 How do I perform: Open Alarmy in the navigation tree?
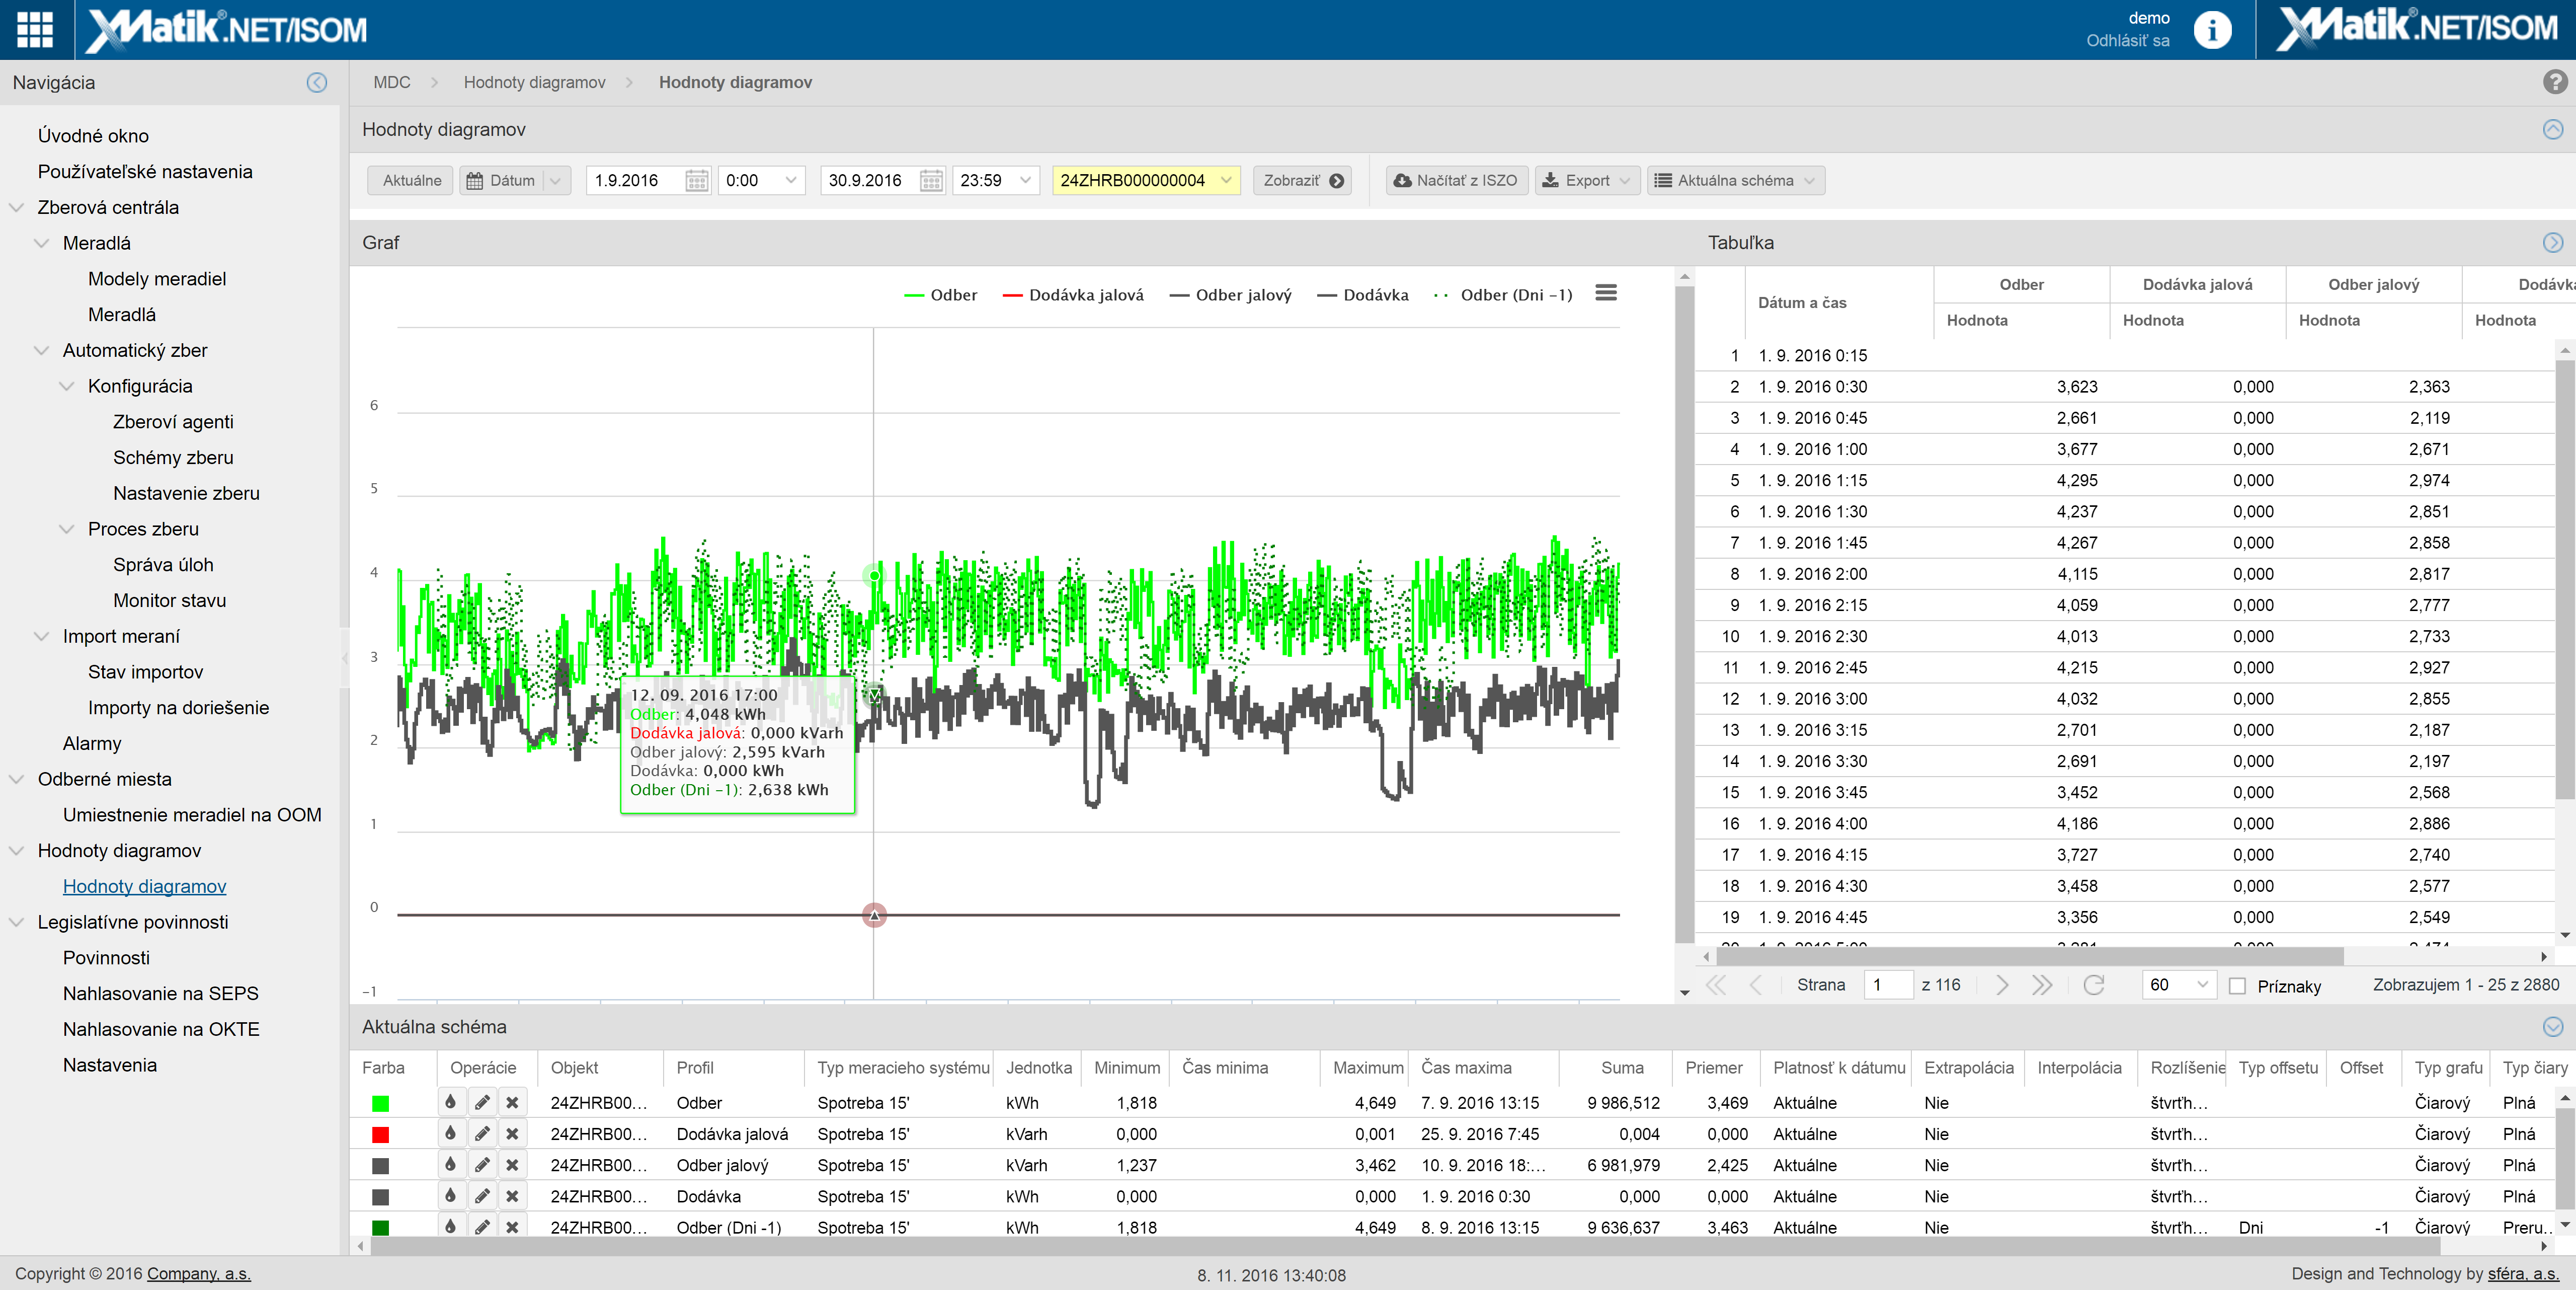tap(92, 743)
